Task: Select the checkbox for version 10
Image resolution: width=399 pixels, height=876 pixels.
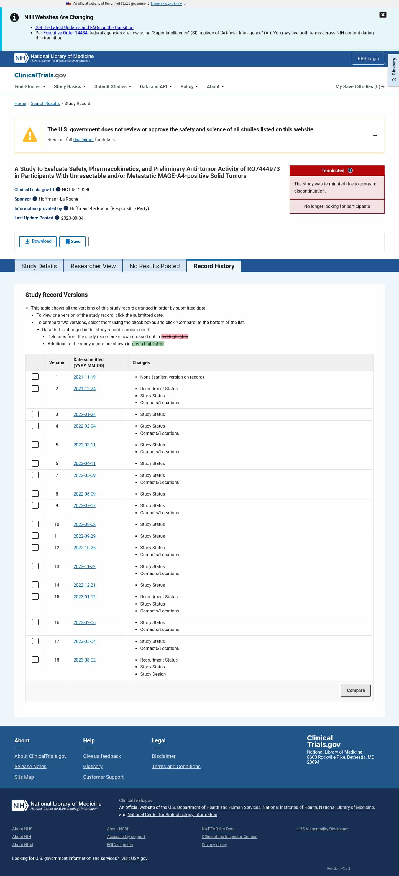Action: click(35, 524)
